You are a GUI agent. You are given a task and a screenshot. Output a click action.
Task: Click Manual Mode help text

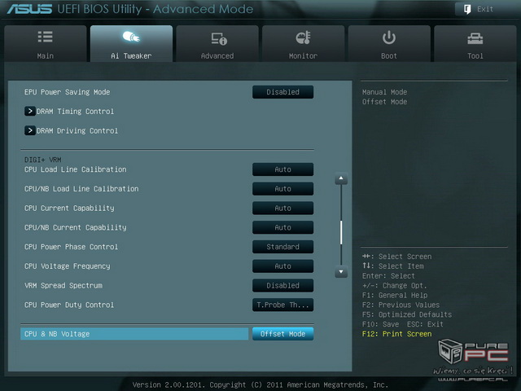[384, 92]
